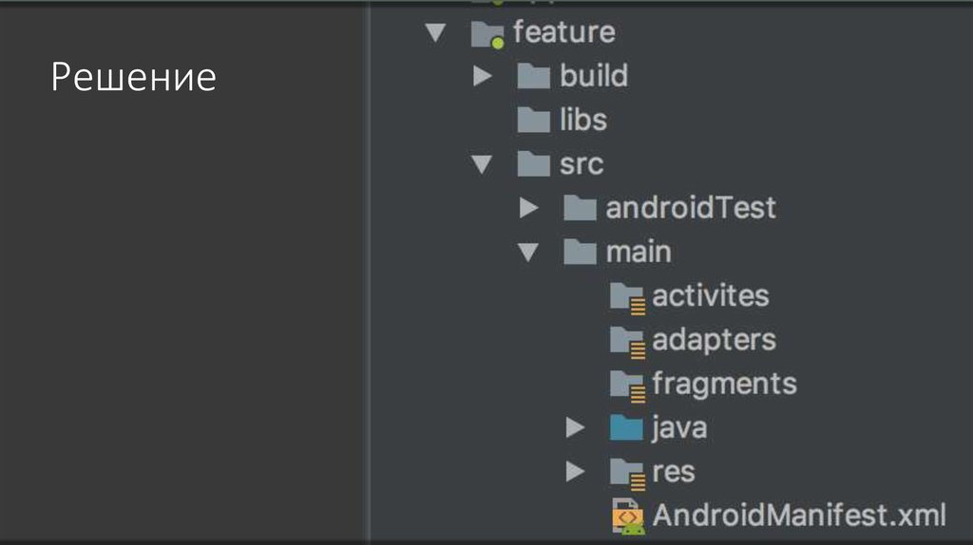Click the blue java source folder icon
The image size is (973, 545).
(626, 428)
